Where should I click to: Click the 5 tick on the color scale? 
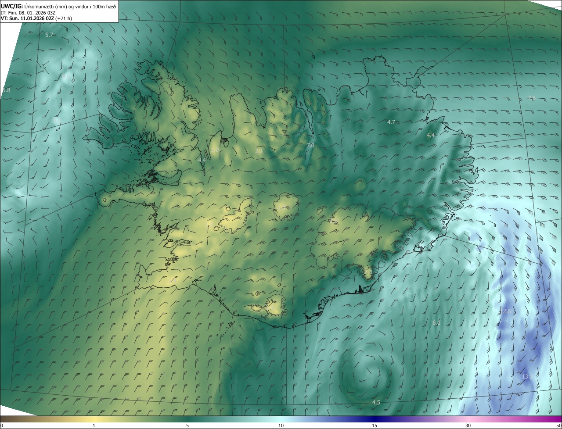(187, 425)
